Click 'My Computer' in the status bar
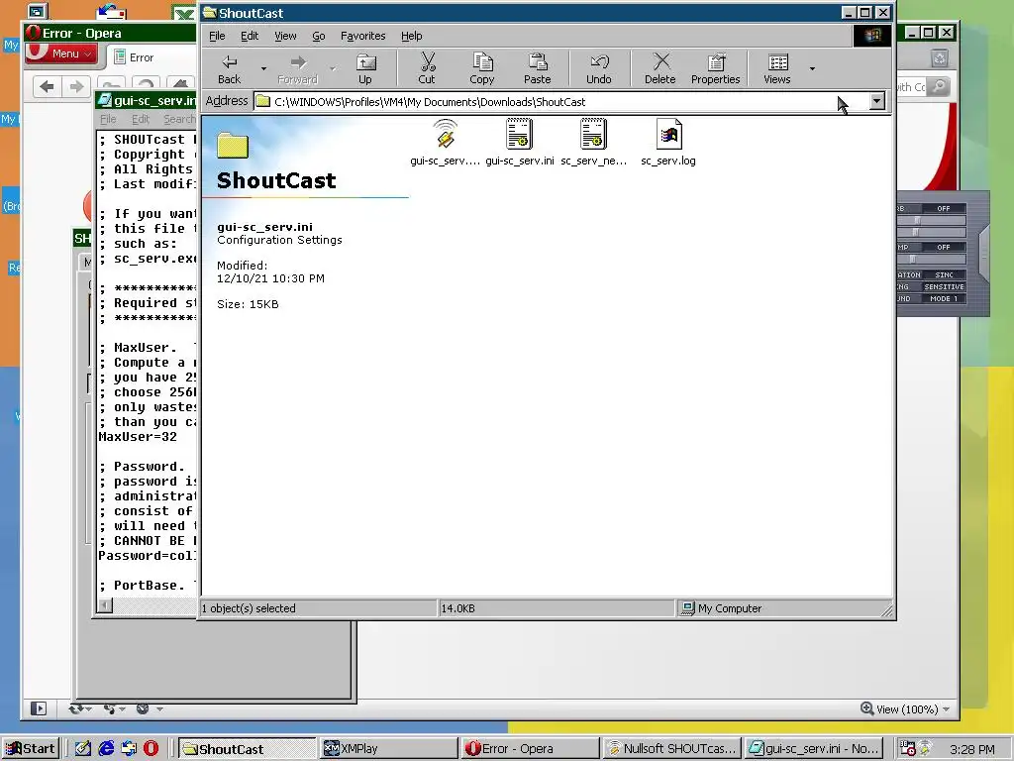This screenshot has width=1014, height=761. pos(730,608)
